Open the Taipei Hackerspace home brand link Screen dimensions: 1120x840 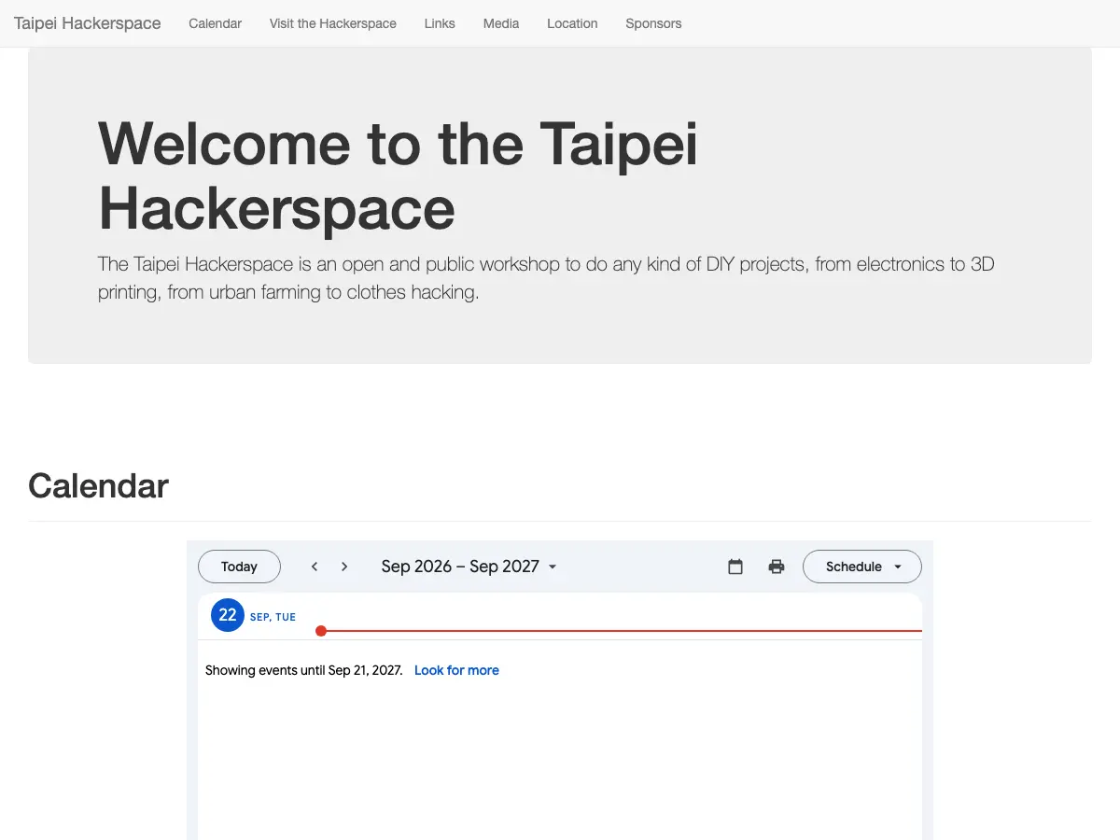coord(88,23)
